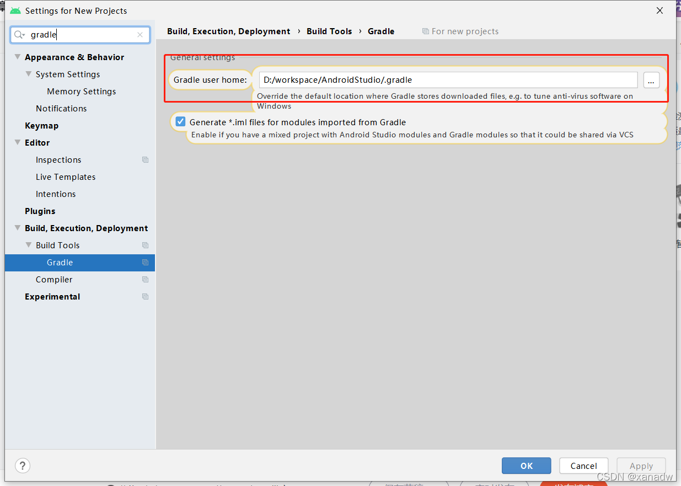Click the Override default location hint text
Image resolution: width=681 pixels, height=486 pixels.
point(445,101)
